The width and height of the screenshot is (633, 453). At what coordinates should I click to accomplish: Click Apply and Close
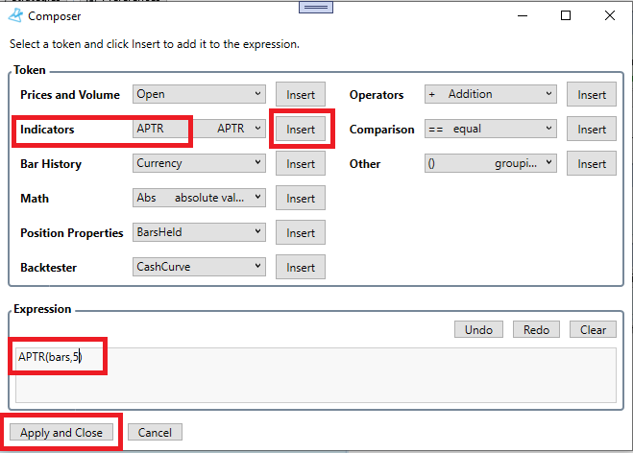61,433
